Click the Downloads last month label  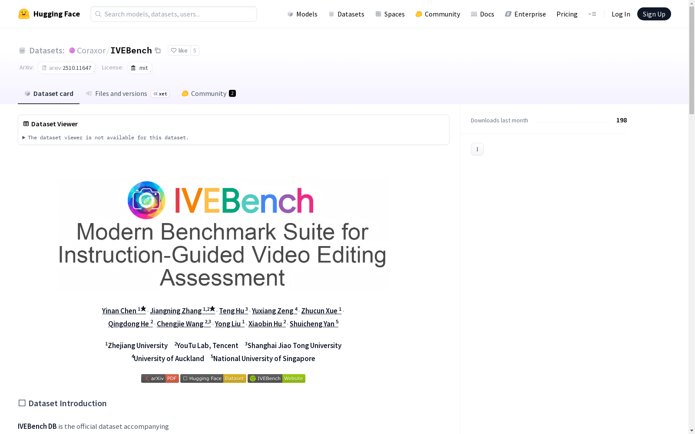click(x=500, y=120)
